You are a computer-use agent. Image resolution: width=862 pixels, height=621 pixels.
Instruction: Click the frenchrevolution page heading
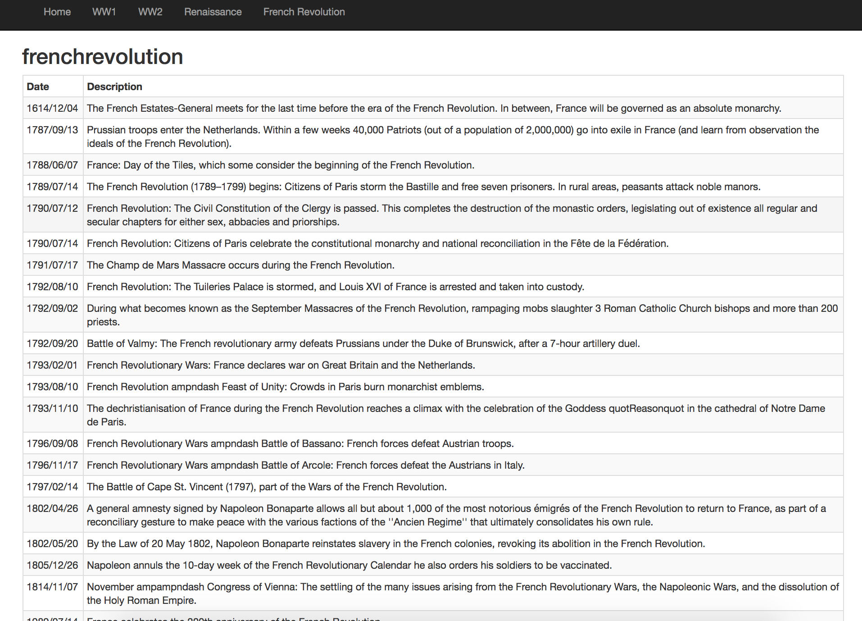coord(103,57)
